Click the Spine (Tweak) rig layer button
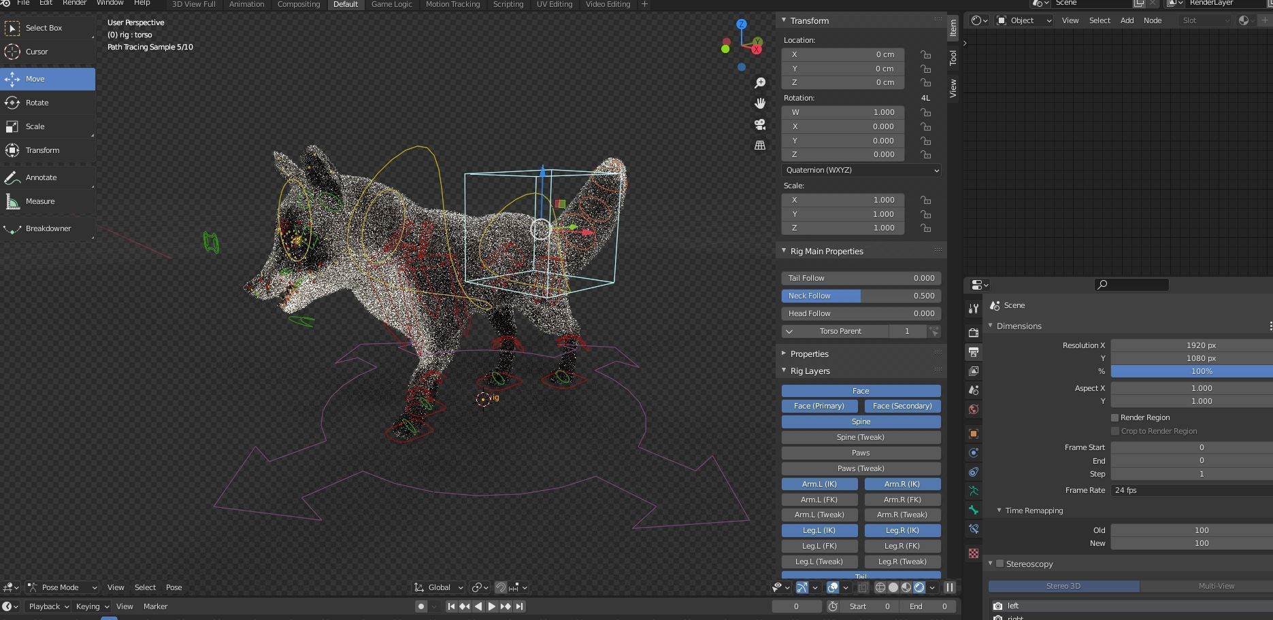The image size is (1273, 620). [861, 437]
